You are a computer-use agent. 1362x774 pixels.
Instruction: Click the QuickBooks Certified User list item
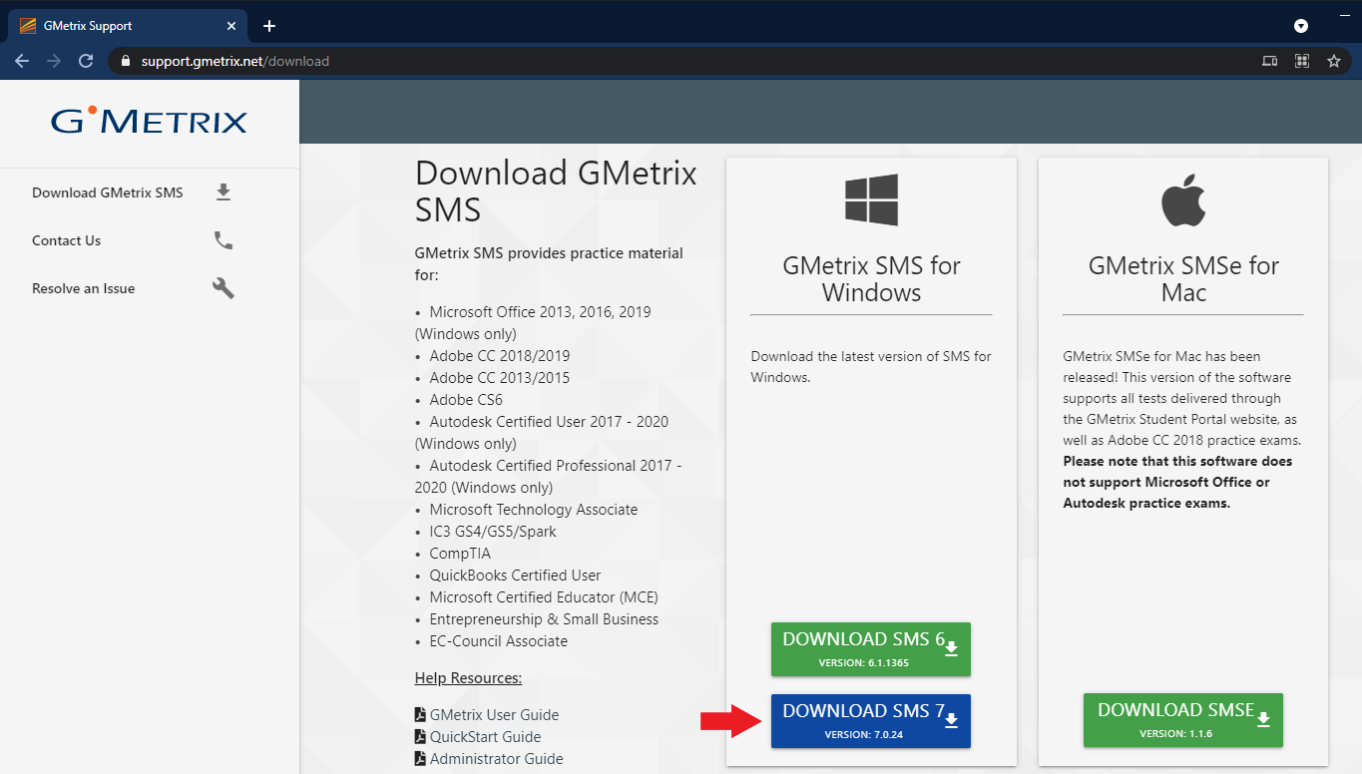point(515,576)
